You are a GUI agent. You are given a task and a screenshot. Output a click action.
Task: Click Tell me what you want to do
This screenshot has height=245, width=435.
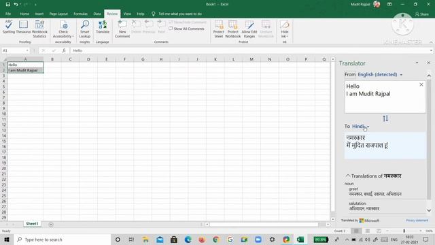179,14
